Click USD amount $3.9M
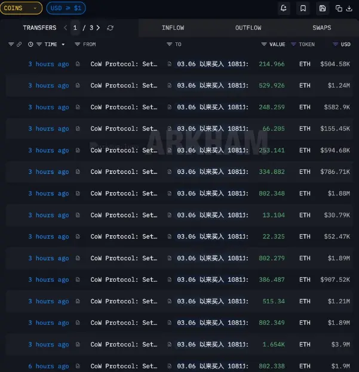Screen dimensions: 359x372 (340, 345)
